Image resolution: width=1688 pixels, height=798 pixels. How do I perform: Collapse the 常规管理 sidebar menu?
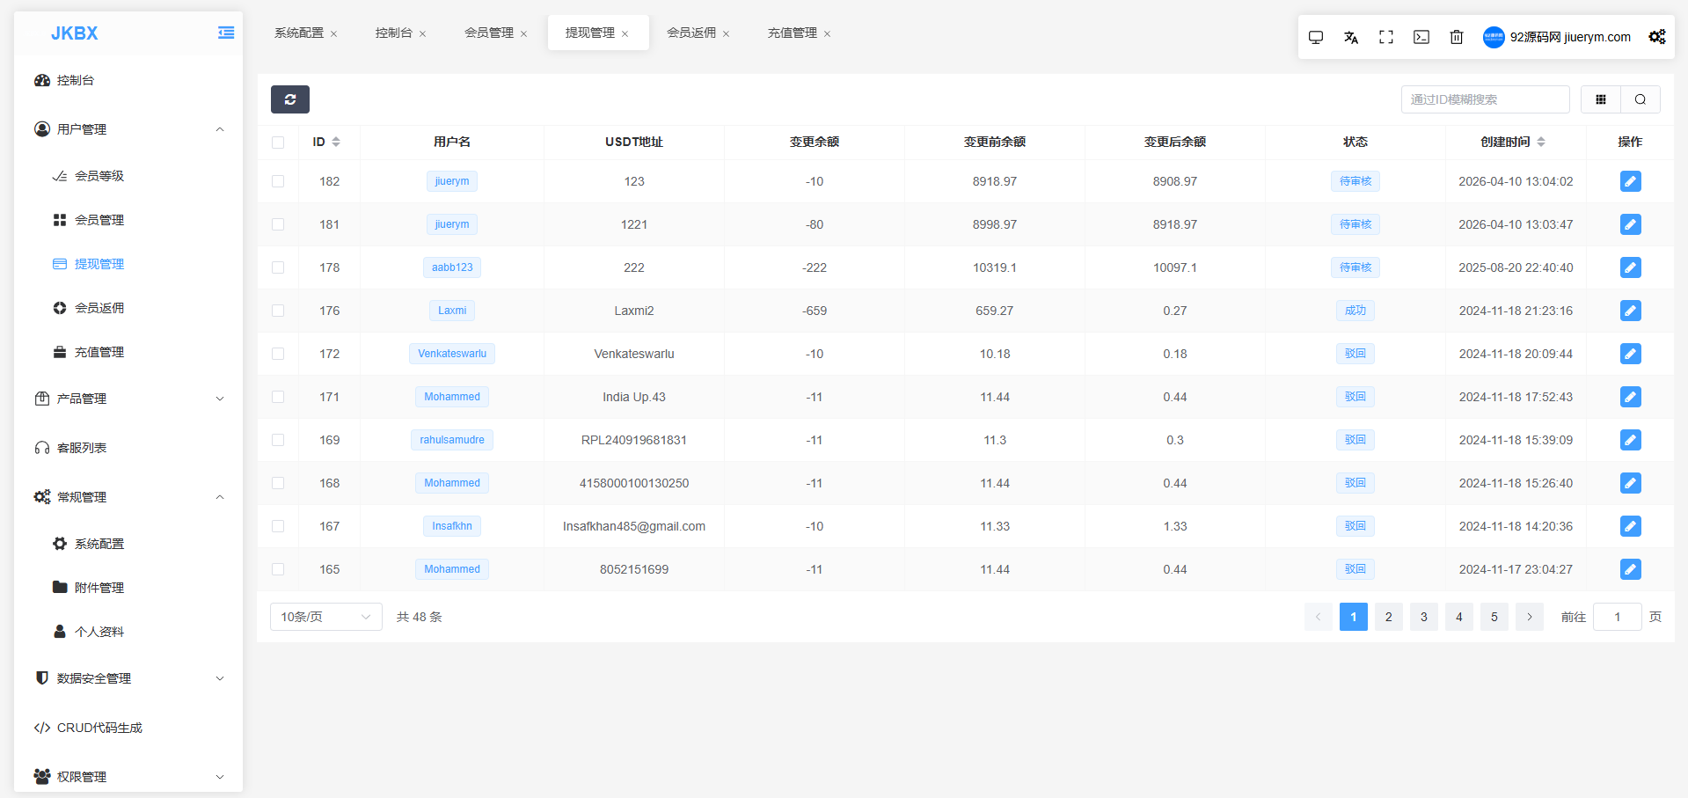coord(128,497)
